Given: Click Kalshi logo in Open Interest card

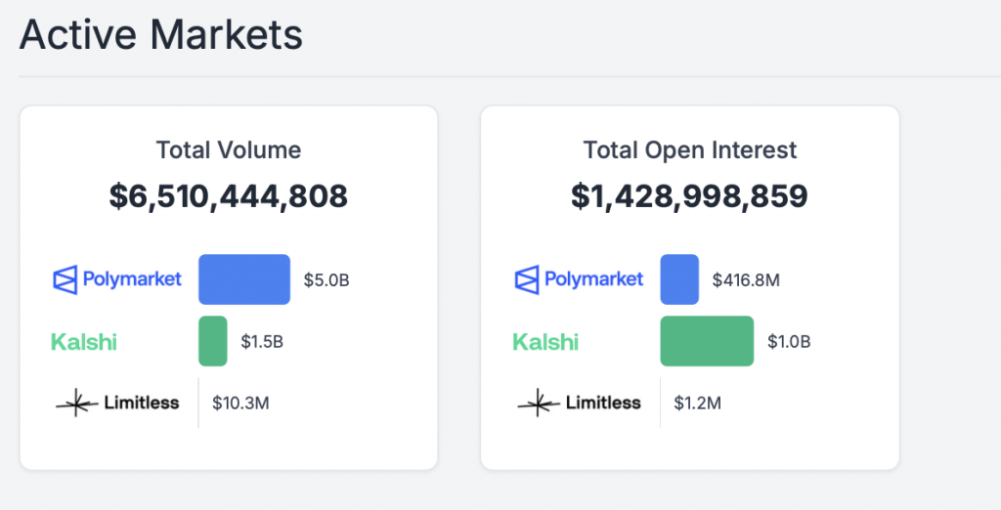Looking at the screenshot, I should (545, 342).
